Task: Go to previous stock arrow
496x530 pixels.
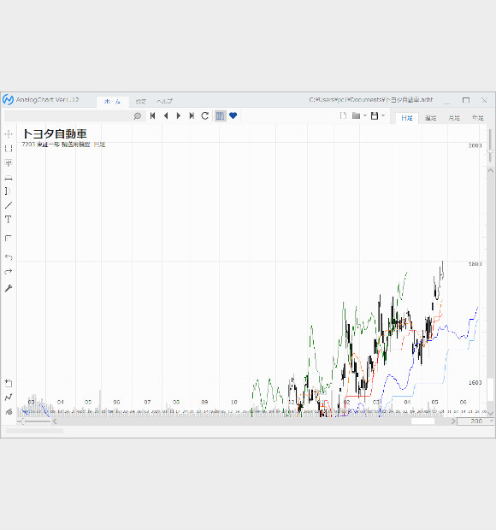Action: click(x=166, y=116)
